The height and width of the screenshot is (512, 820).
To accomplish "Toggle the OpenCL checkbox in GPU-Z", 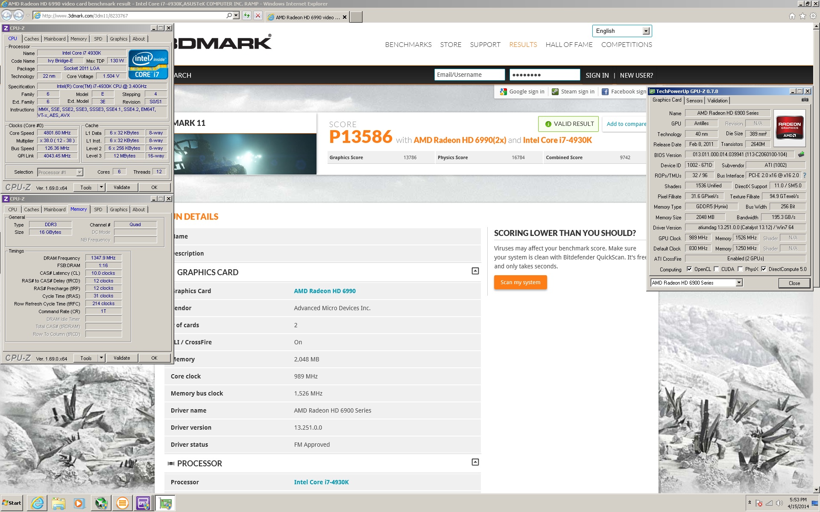I will point(689,269).
